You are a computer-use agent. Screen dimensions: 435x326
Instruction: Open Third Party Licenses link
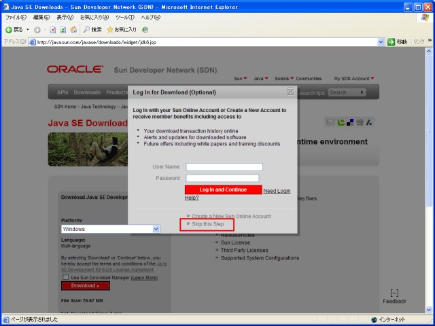(x=245, y=251)
